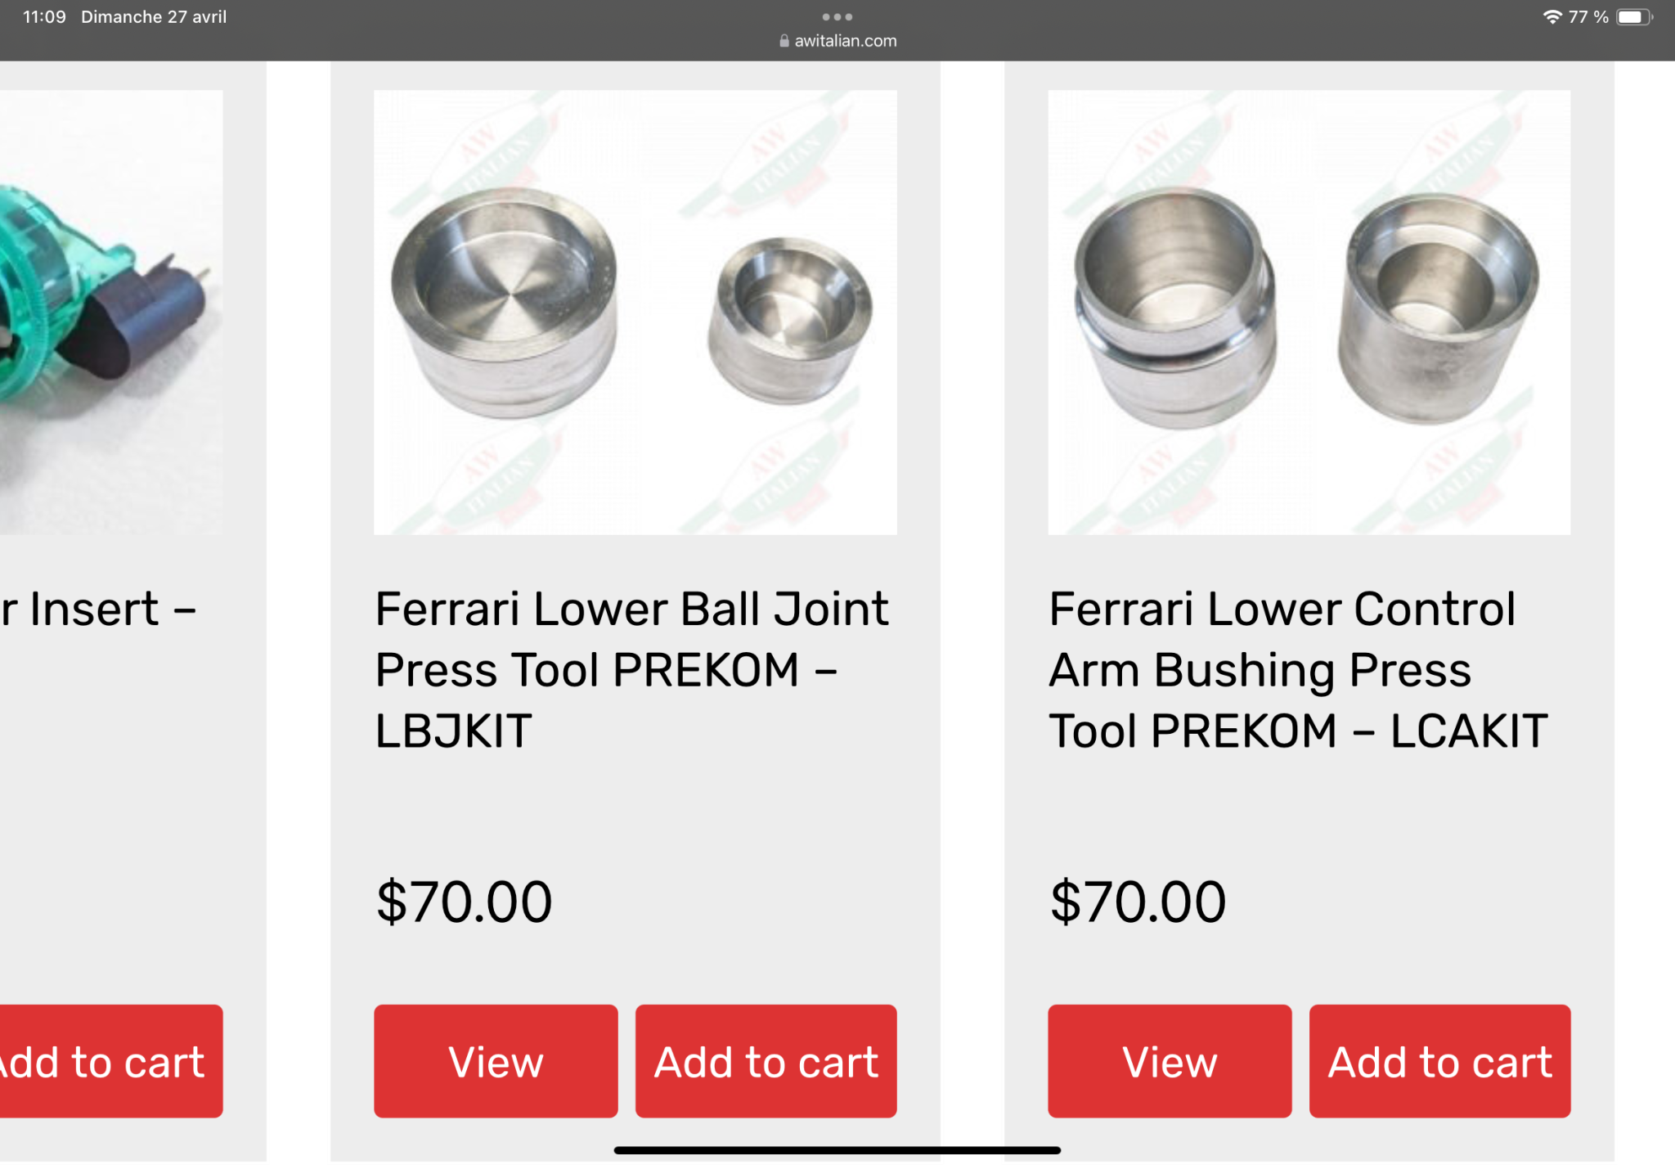Open Ferrari Lower Control Arm Bushing title
This screenshot has width=1675, height=1165.
(1298, 669)
